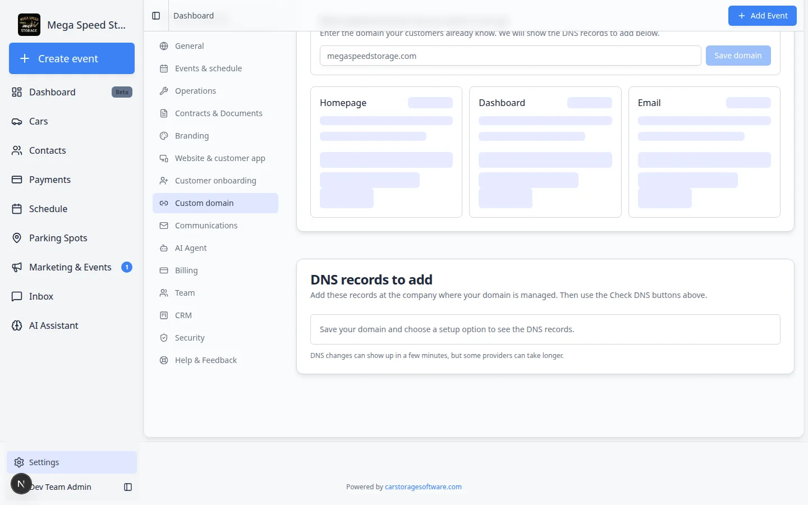Go to Billing settings
The height and width of the screenshot is (505, 808).
click(215, 270)
